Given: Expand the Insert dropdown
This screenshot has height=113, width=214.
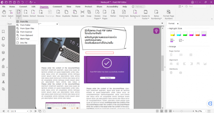Looking at the screenshot, I should click(19, 18).
